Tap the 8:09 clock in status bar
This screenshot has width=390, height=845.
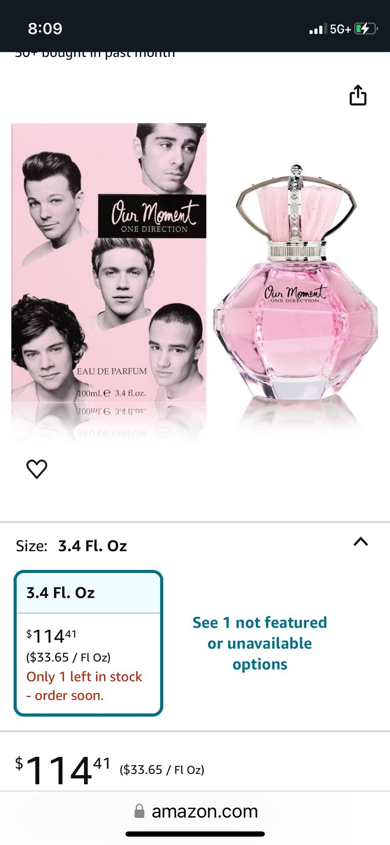tap(45, 29)
